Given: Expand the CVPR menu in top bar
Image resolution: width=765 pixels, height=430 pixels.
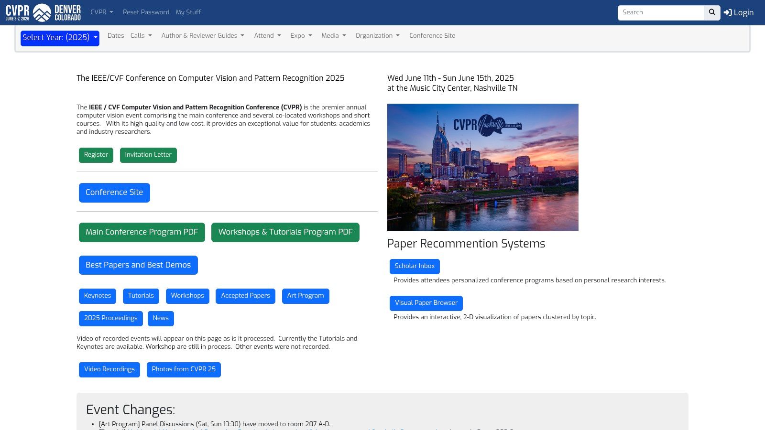Looking at the screenshot, I should 101,12.
